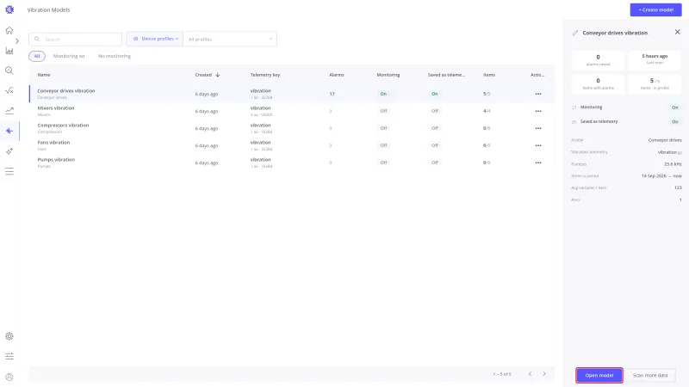Click the model search input field
Viewport: 689px width, 387px height.
click(x=75, y=39)
